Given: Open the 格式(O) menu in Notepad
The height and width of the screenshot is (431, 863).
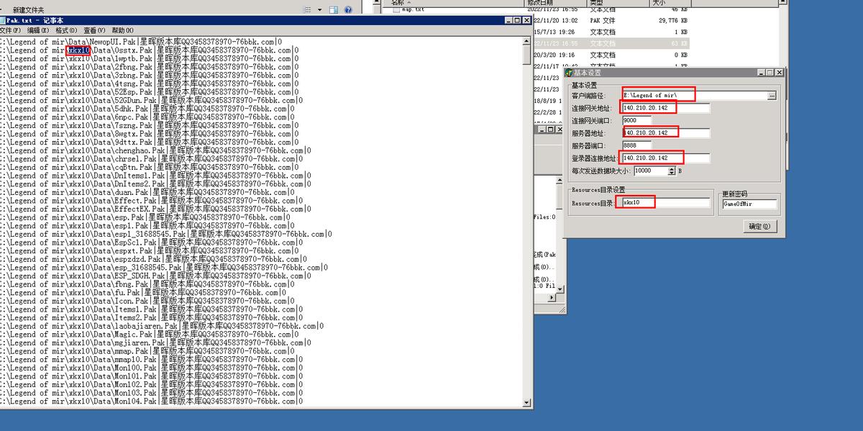Looking at the screenshot, I should click(66, 30).
